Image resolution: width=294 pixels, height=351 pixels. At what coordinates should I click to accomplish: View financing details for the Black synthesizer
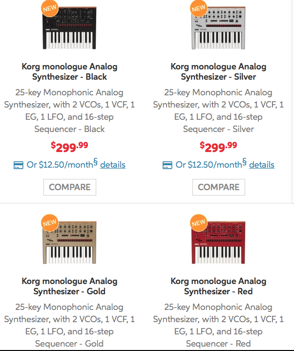113,165
